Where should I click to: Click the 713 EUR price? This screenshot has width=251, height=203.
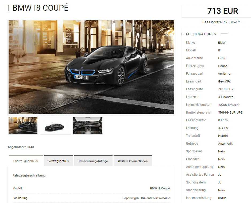tap(223, 11)
